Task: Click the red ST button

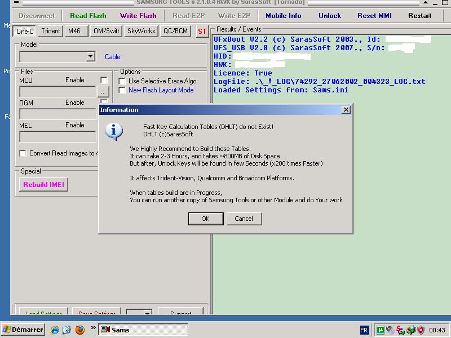Action: click(x=202, y=31)
